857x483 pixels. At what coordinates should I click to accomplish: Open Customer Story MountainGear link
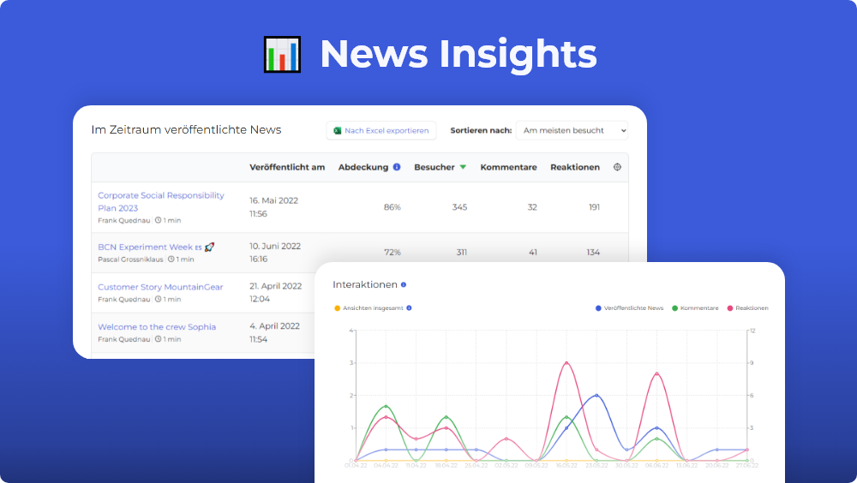(x=160, y=287)
